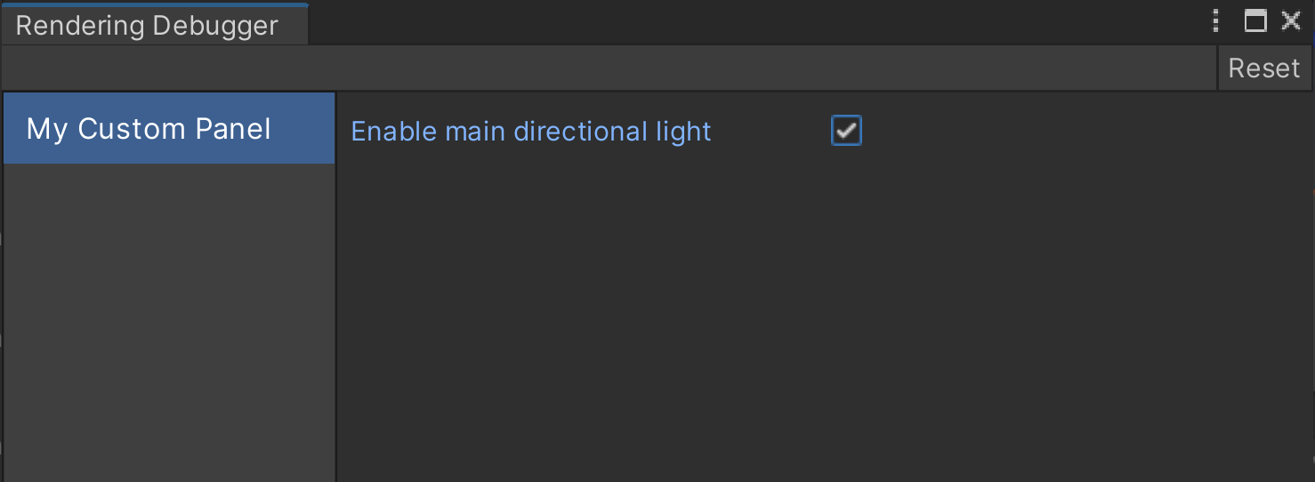Maximize the Rendering Debugger window
Image resolution: width=1315 pixels, height=482 pixels.
coord(1255,22)
